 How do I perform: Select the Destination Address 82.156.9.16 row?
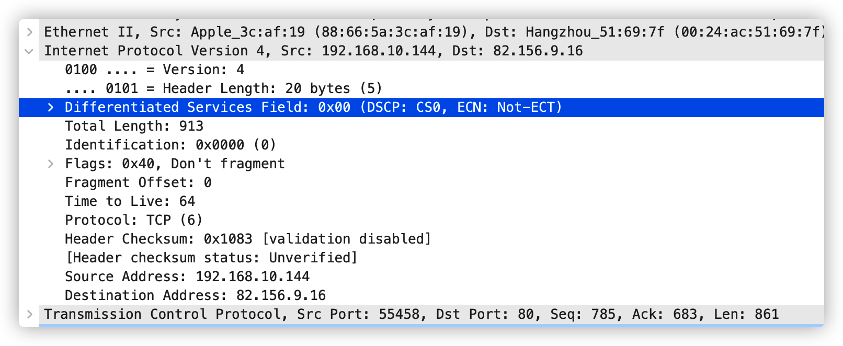coord(195,295)
